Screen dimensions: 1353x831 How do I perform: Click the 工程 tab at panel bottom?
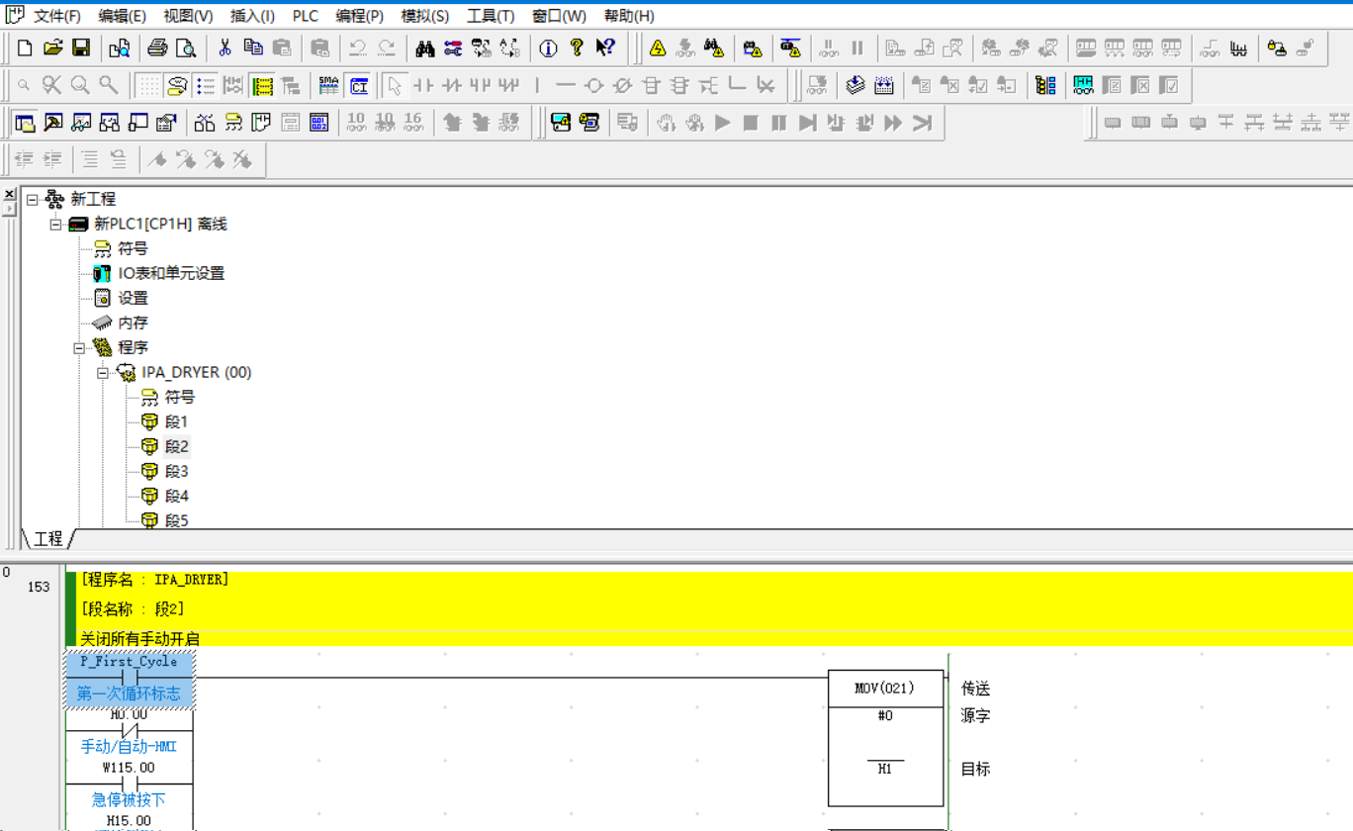[x=47, y=538]
